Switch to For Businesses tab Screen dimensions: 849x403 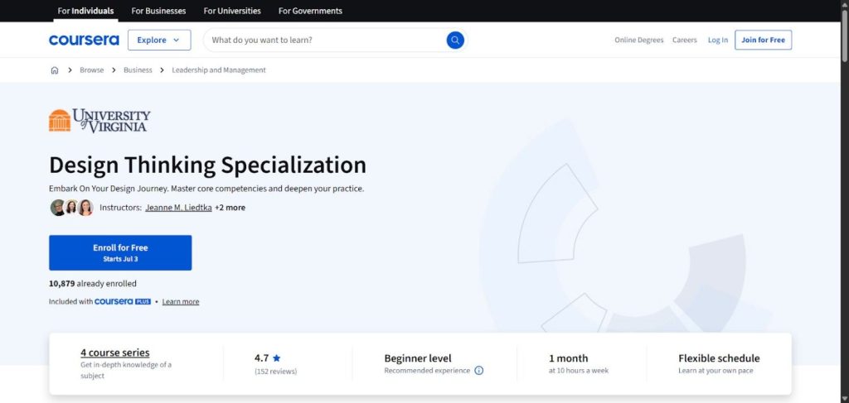click(158, 11)
